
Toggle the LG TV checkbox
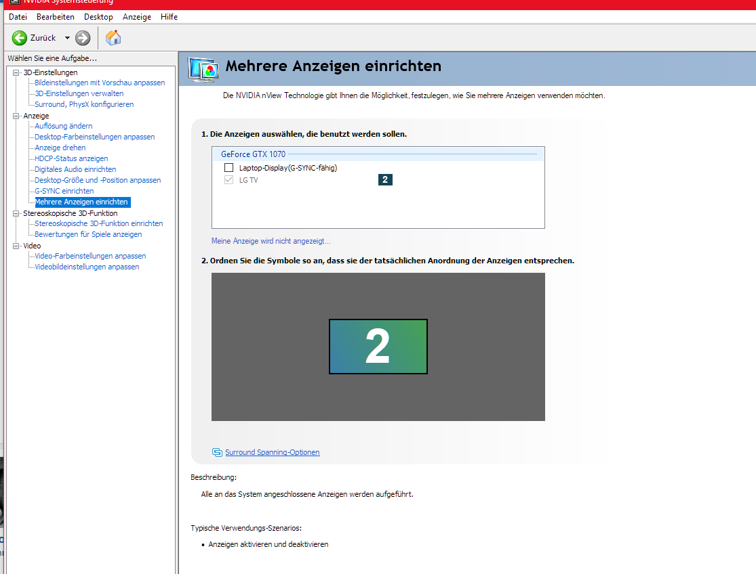229,180
